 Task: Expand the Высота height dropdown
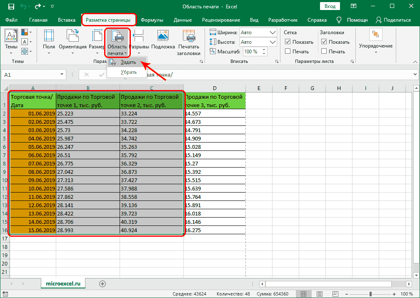pos(273,42)
